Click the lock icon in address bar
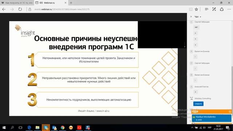 30,9
